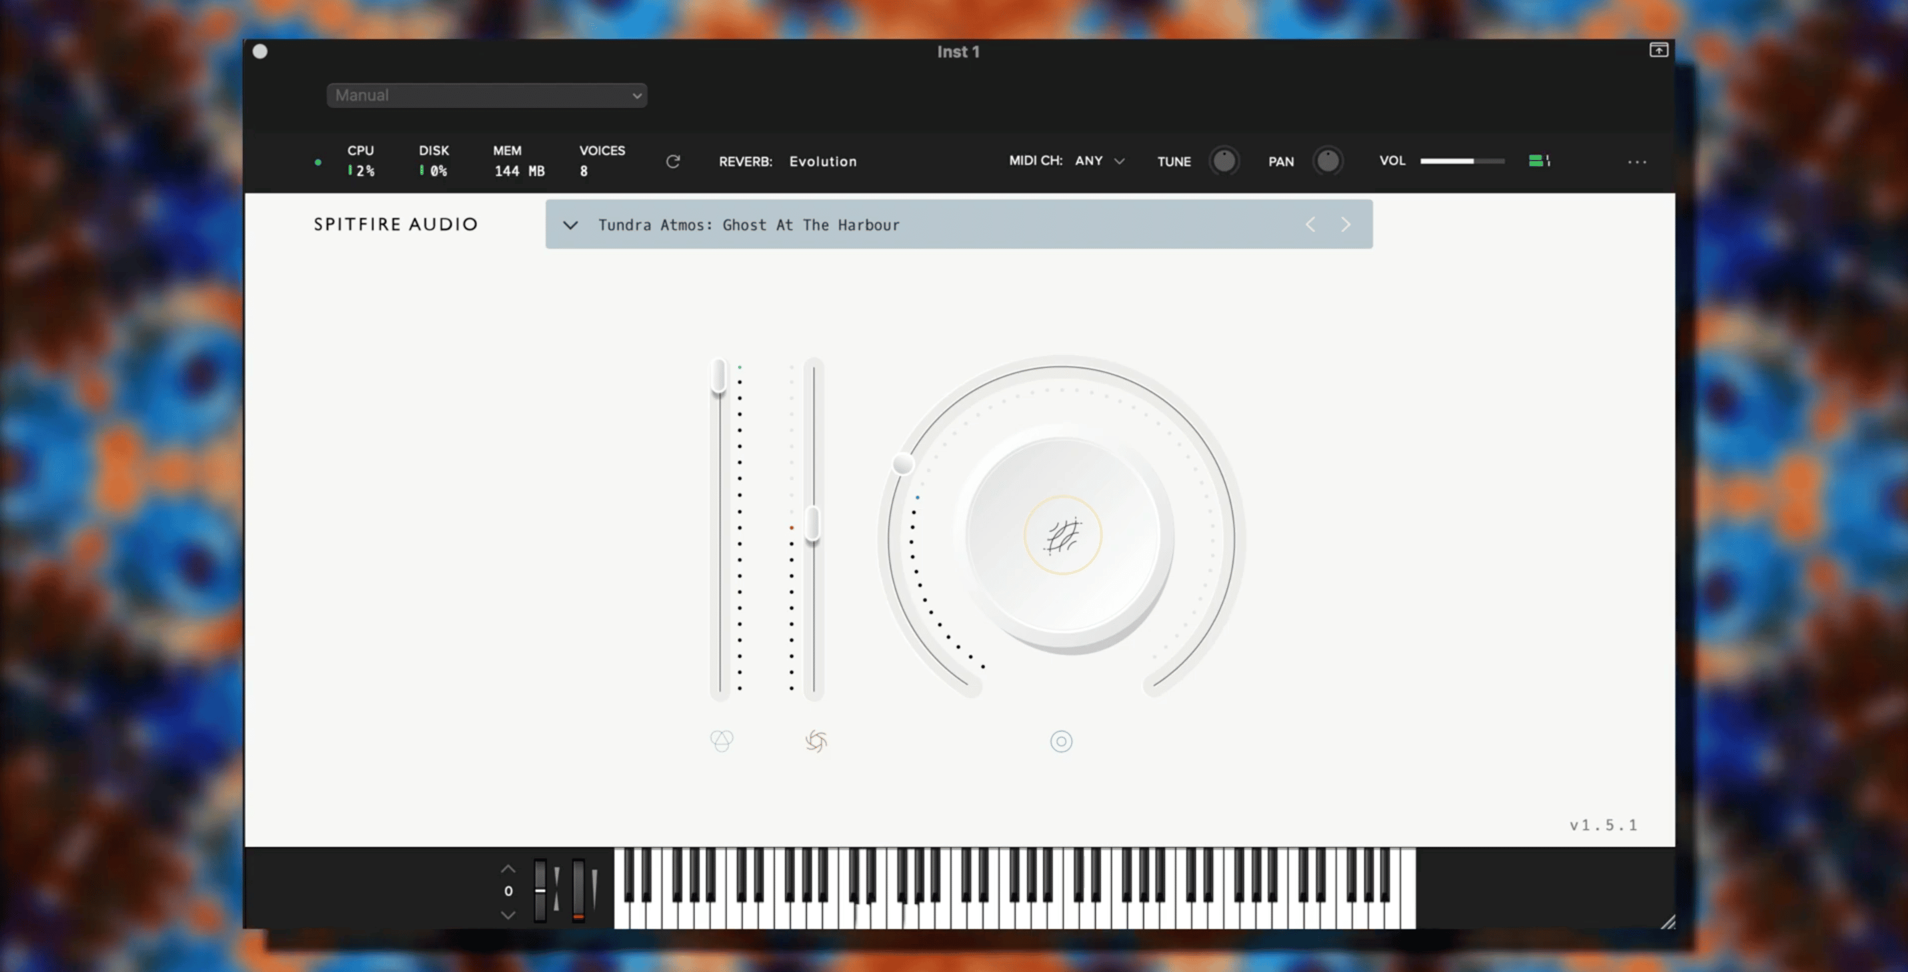Click the top-right window pop-out icon
The width and height of the screenshot is (1908, 972).
[1659, 49]
